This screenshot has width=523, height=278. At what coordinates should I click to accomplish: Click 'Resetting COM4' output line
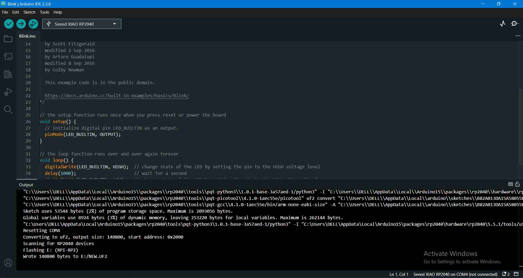point(41,231)
